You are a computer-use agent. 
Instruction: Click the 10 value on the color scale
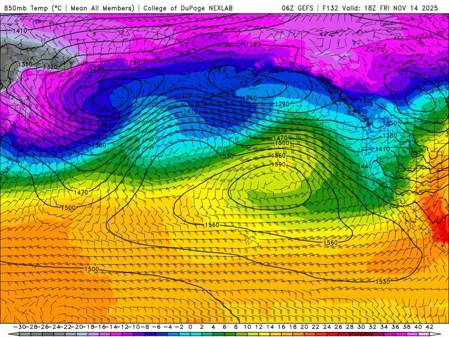pyautogui.click(x=248, y=327)
